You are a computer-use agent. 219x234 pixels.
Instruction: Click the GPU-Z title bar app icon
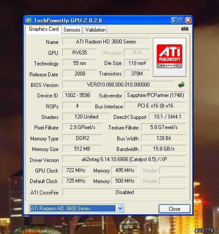(x=28, y=20)
